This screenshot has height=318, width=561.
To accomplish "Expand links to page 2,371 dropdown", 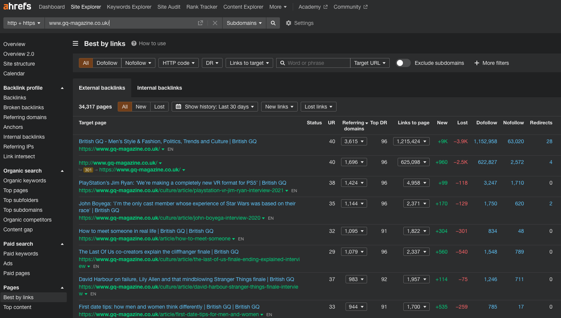I will point(416,203).
